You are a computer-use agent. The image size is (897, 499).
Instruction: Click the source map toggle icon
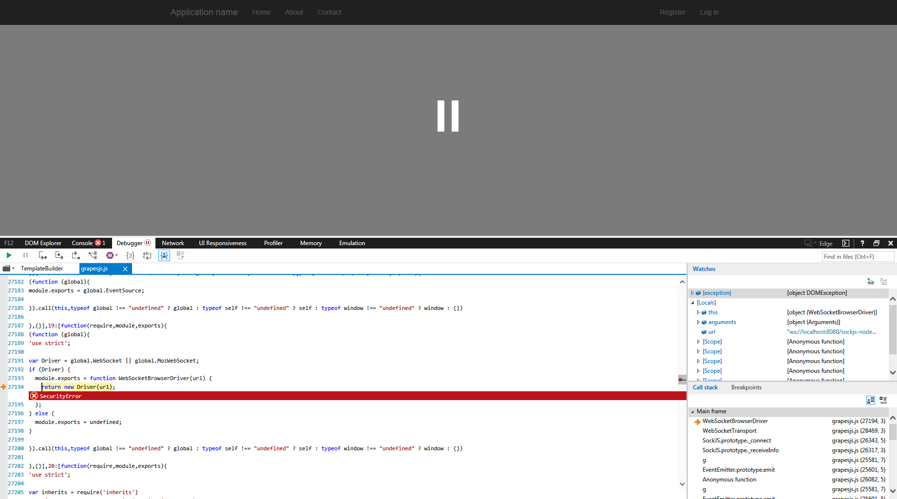[180, 255]
